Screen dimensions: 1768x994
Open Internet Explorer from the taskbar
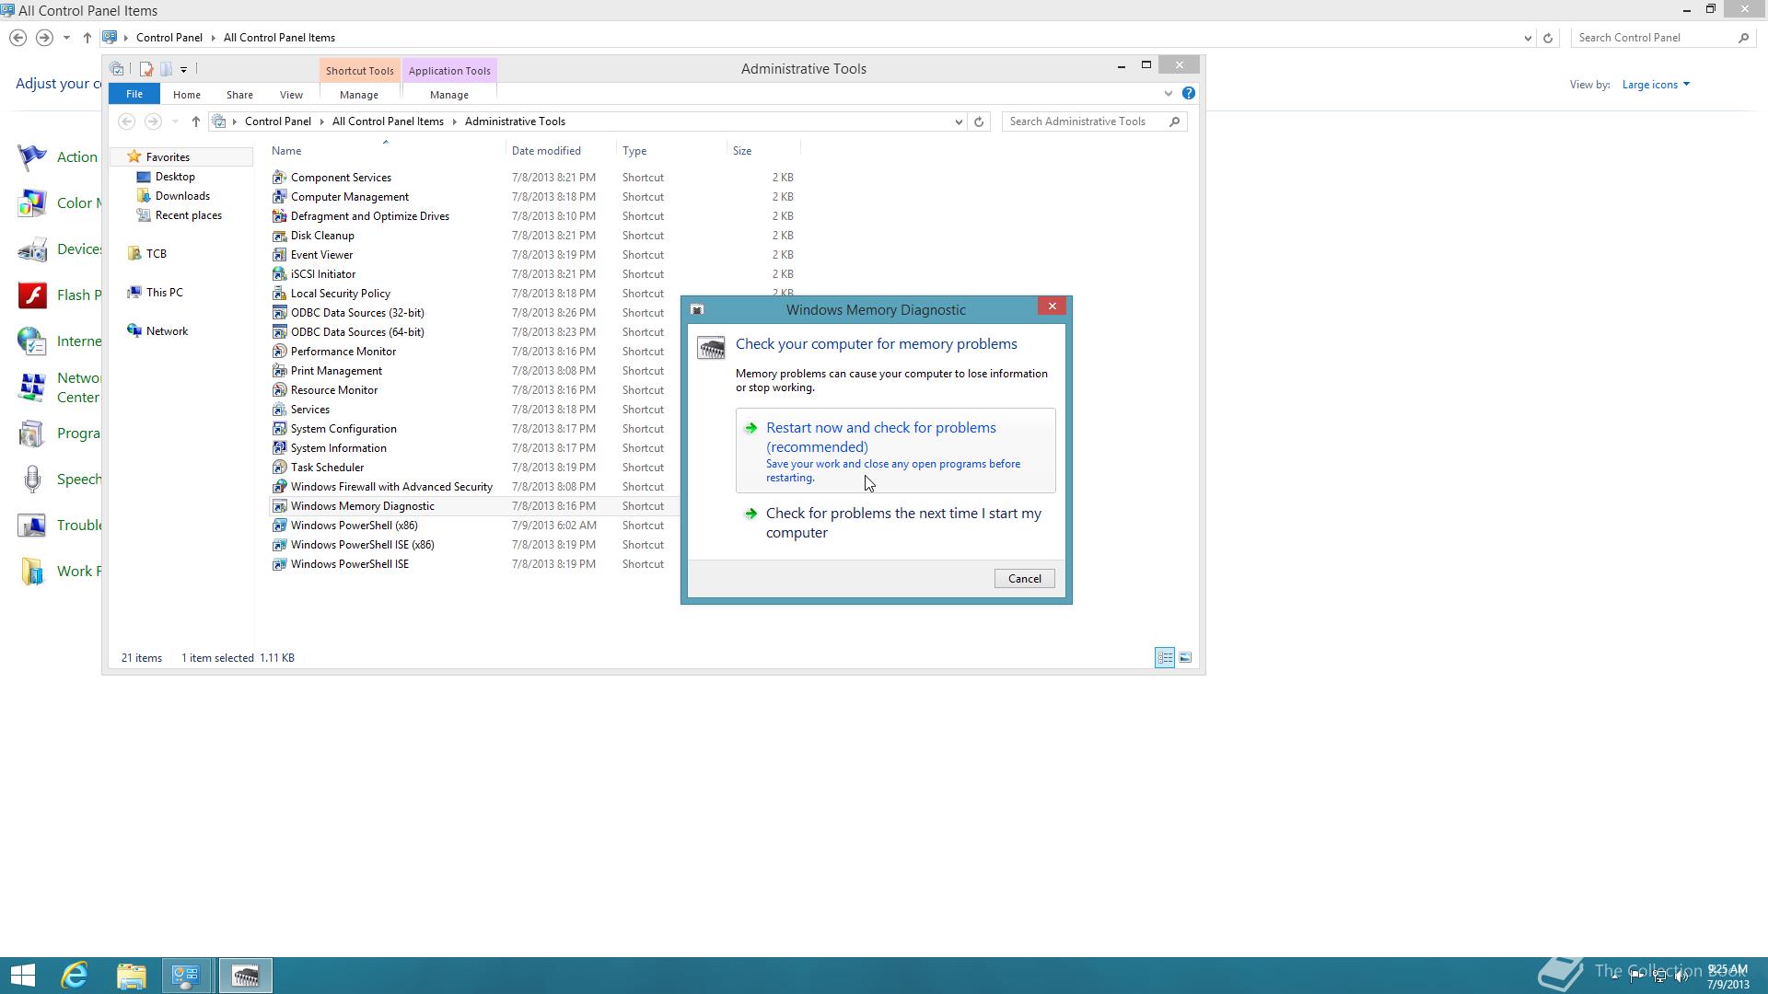[75, 976]
